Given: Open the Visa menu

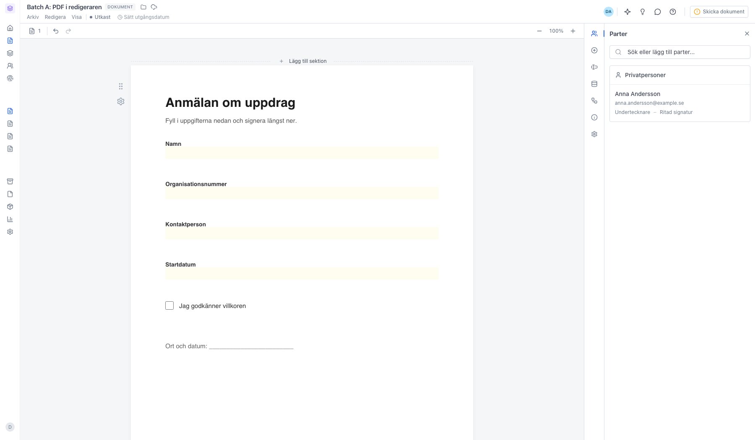Looking at the screenshot, I should pyautogui.click(x=77, y=17).
